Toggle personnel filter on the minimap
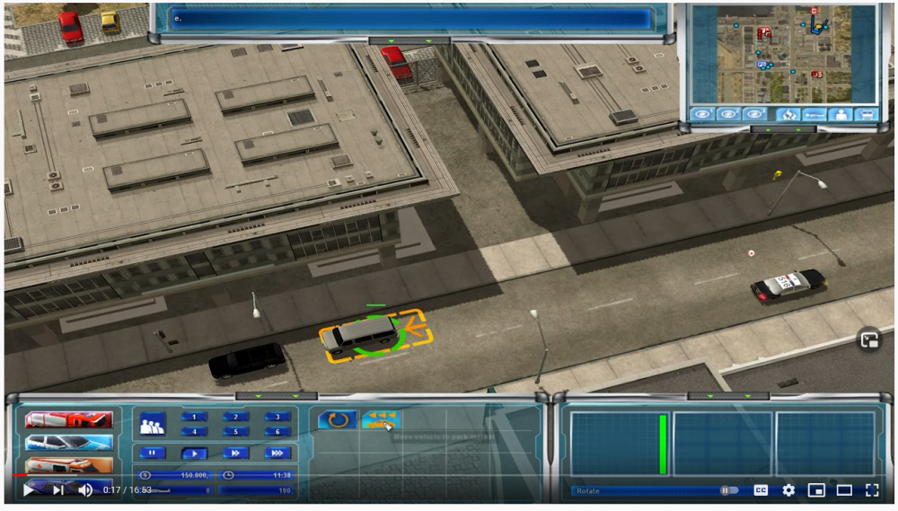Viewport: 898px width, 511px height. pos(841,115)
